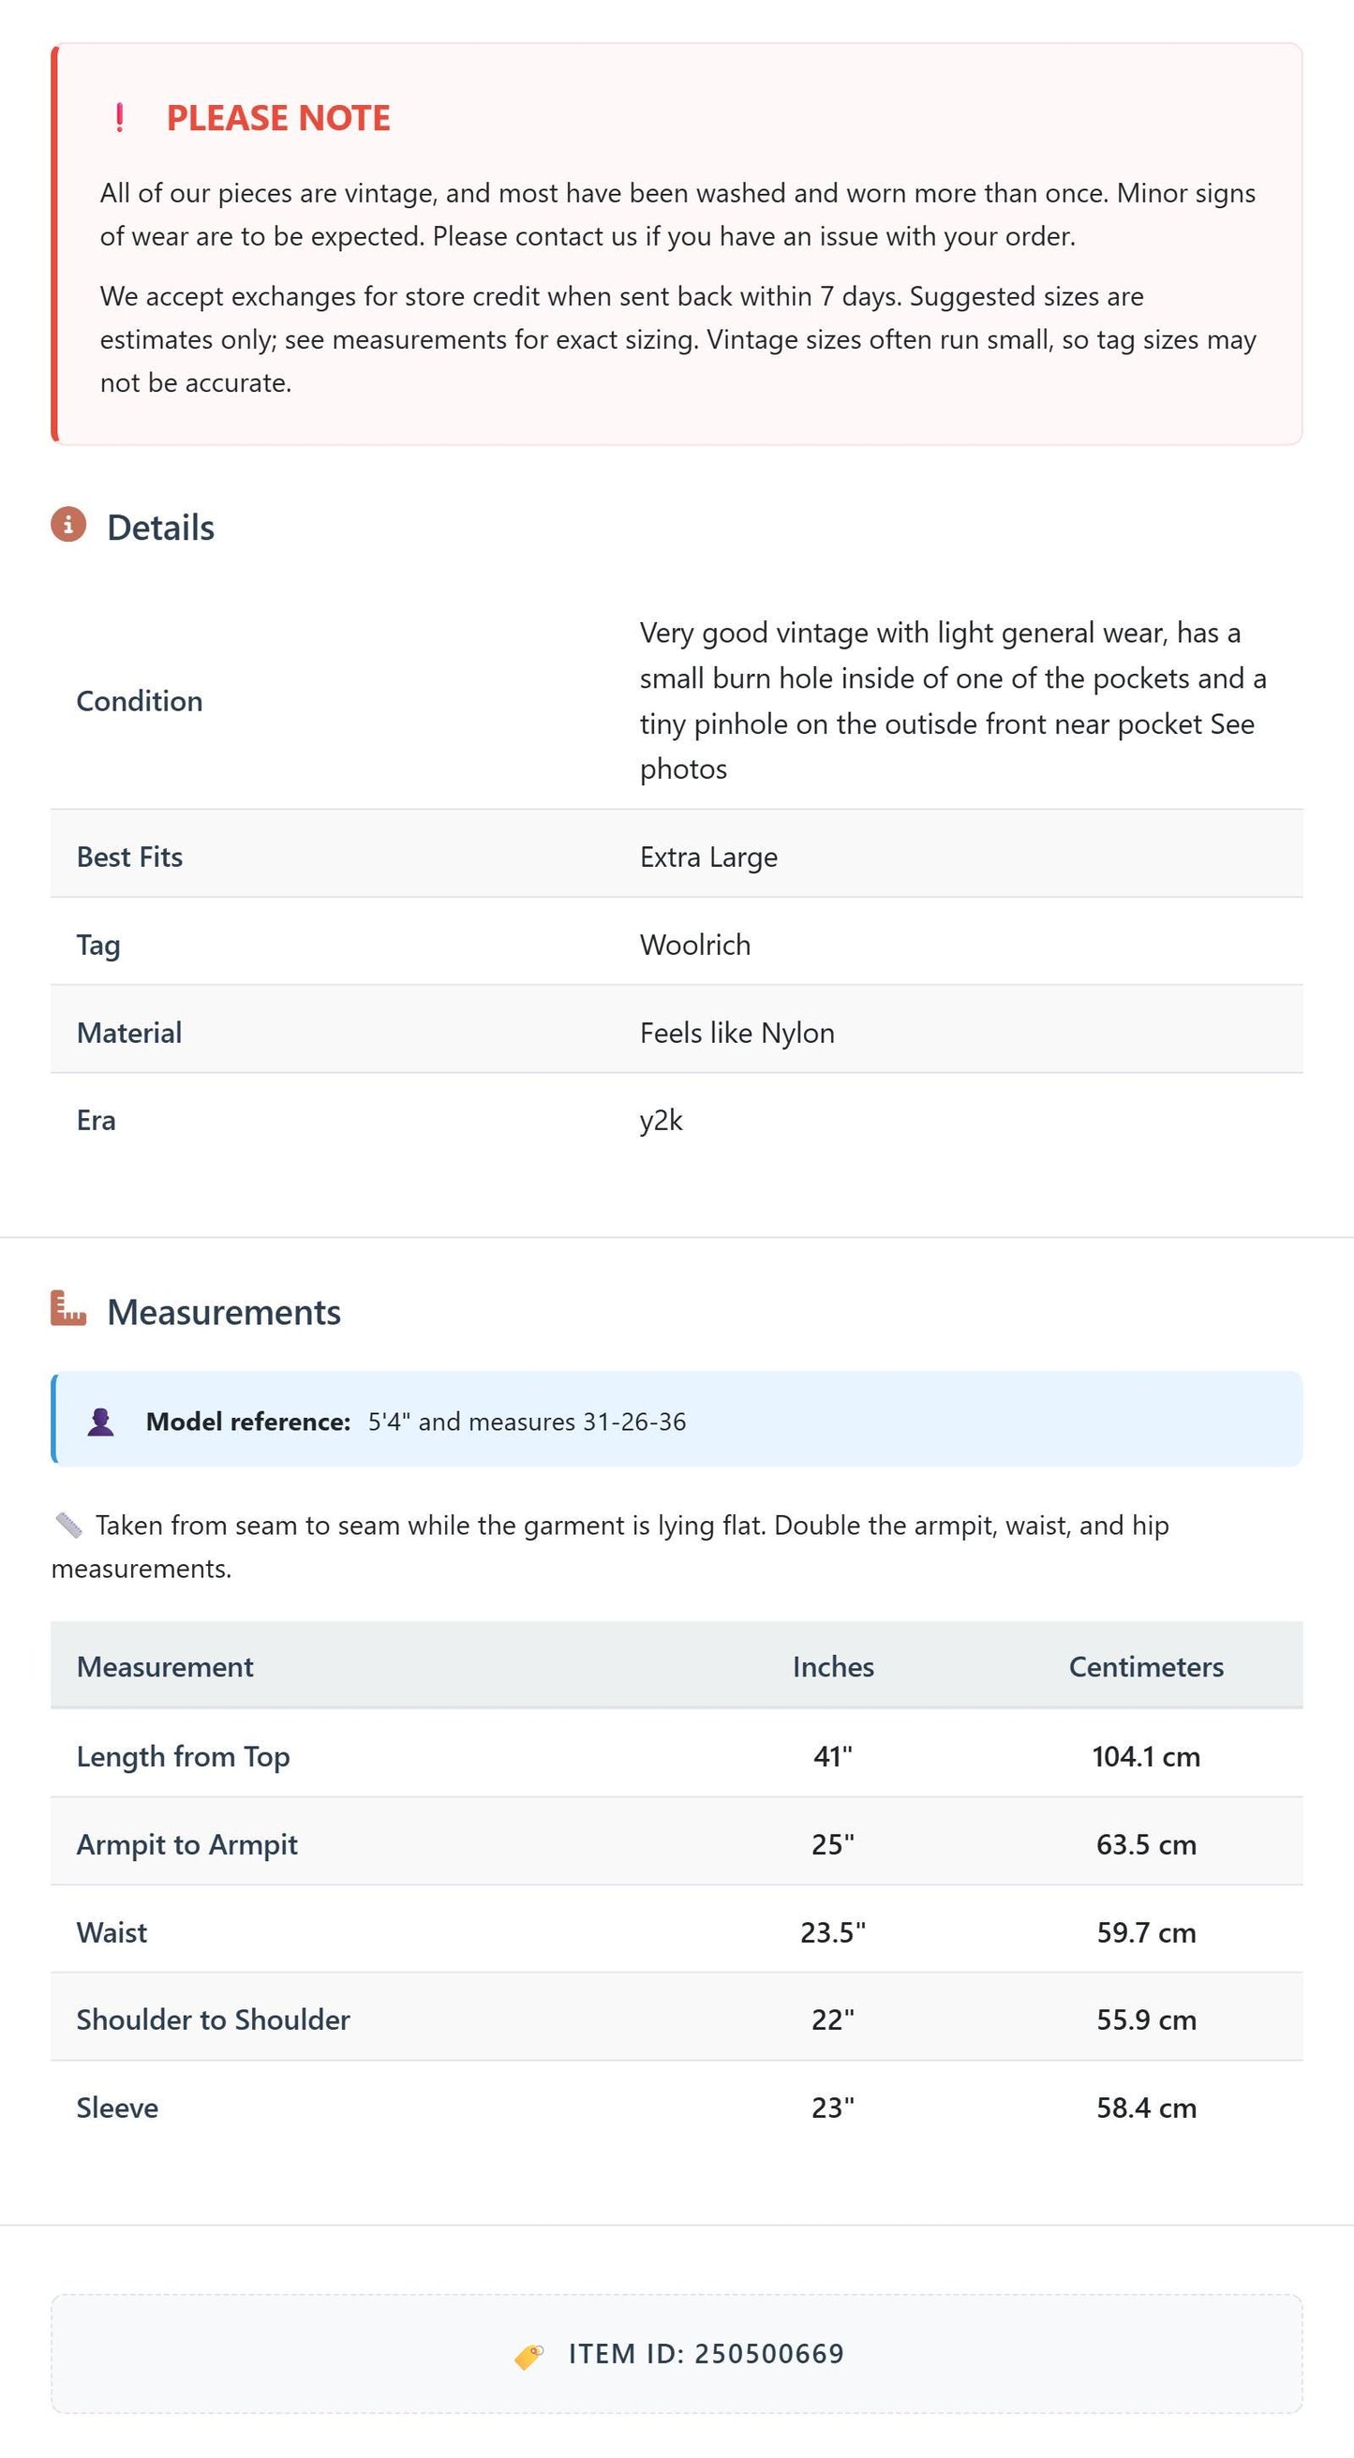Select the y2k era value
This screenshot has width=1354, height=2458.
(x=662, y=1120)
